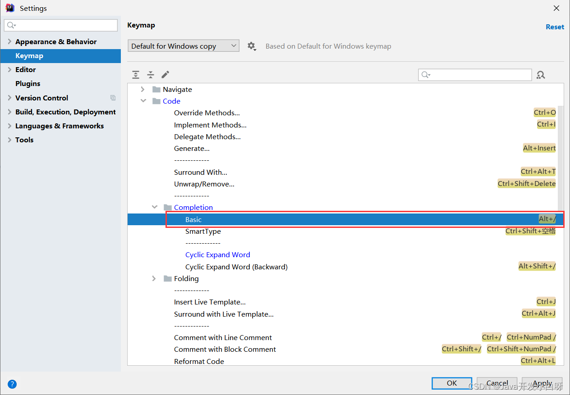Viewport: 570px width, 395px height.
Task: Click the Code folder icon
Action: click(156, 101)
